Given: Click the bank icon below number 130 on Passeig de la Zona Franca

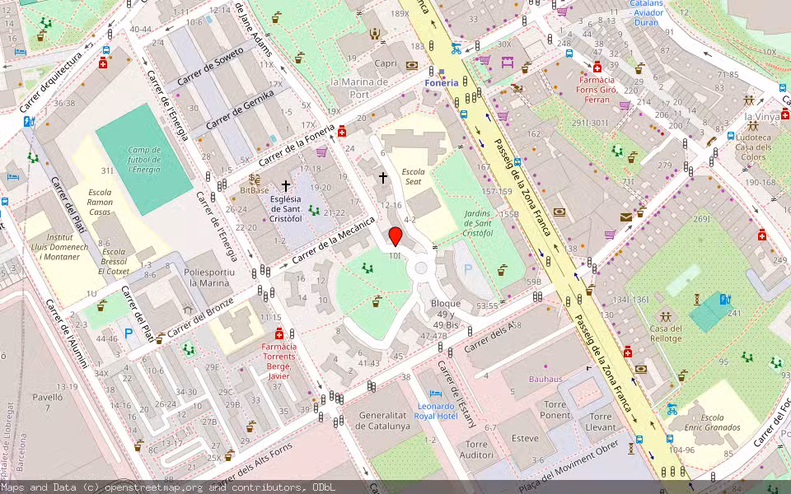Looking at the screenshot, I should click(x=641, y=369).
